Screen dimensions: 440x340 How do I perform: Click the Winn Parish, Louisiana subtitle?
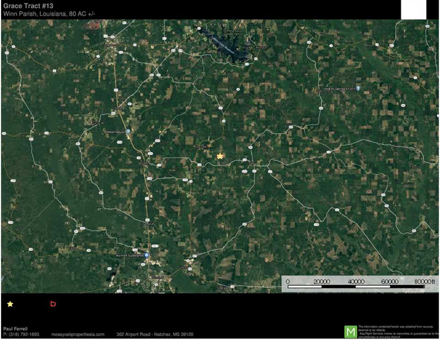pyautogui.click(x=49, y=14)
